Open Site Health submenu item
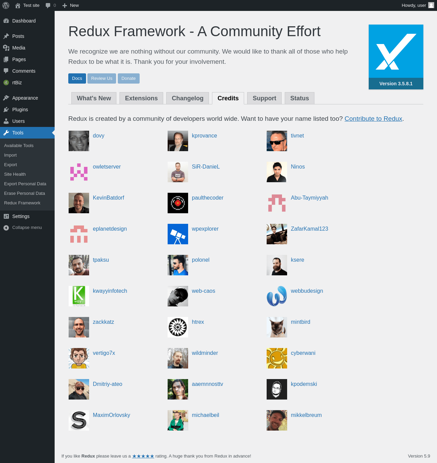 click(x=27, y=174)
